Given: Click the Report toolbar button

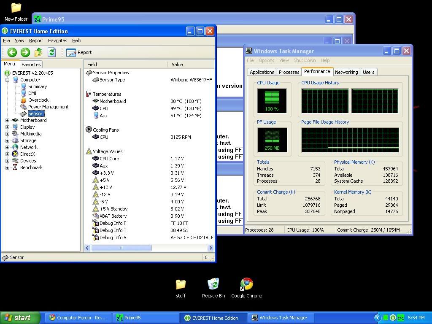Looking at the screenshot, I should pos(79,52).
